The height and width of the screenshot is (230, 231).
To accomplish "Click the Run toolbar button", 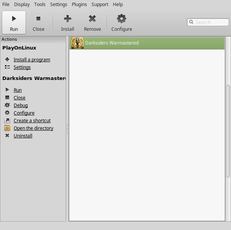I will point(14,22).
